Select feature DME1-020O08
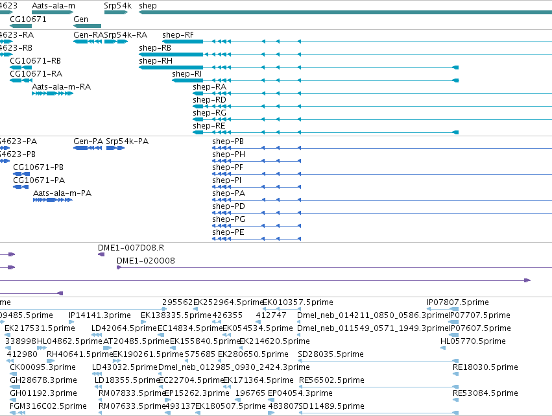 [146, 261]
